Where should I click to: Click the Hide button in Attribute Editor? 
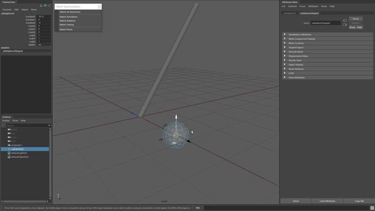[359, 28]
